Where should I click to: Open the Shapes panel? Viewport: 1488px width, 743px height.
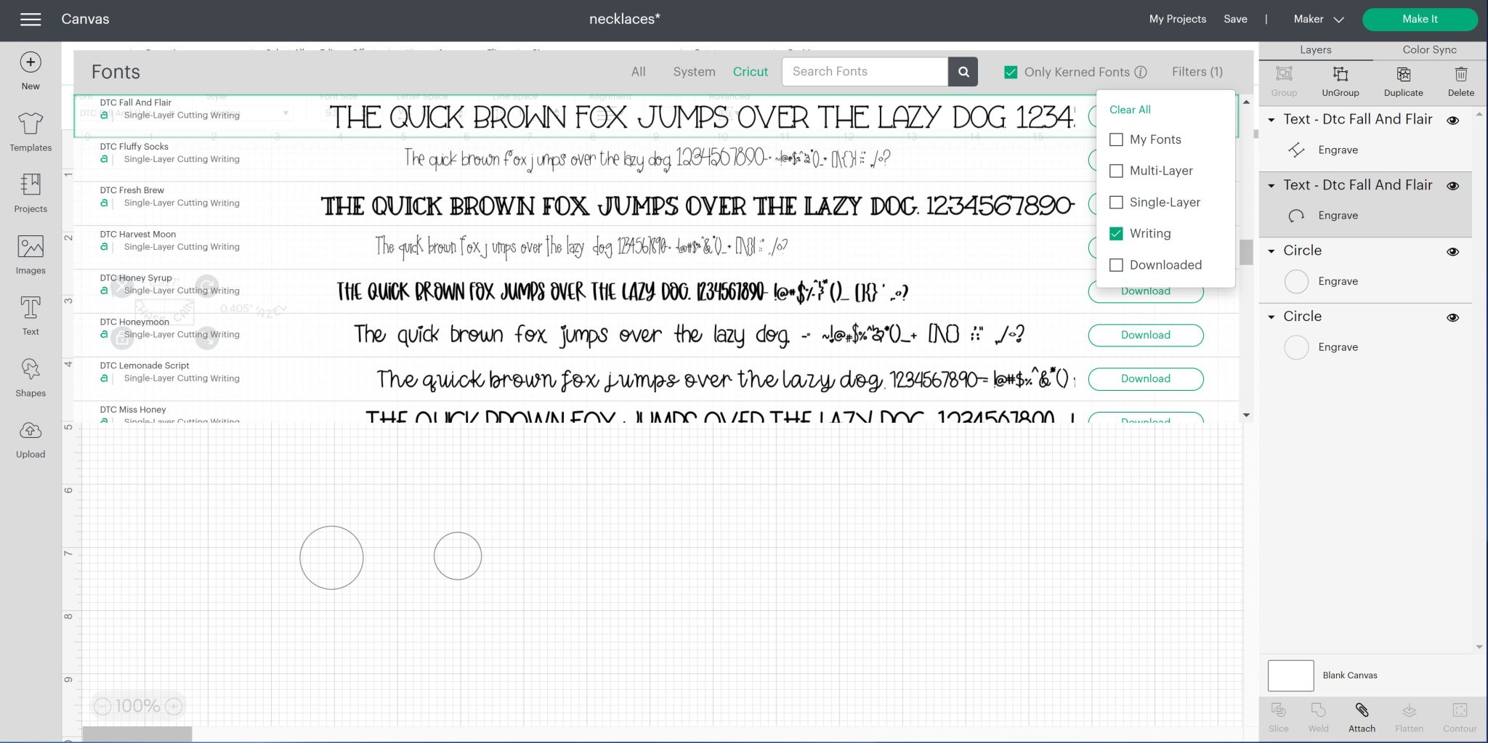tap(31, 378)
